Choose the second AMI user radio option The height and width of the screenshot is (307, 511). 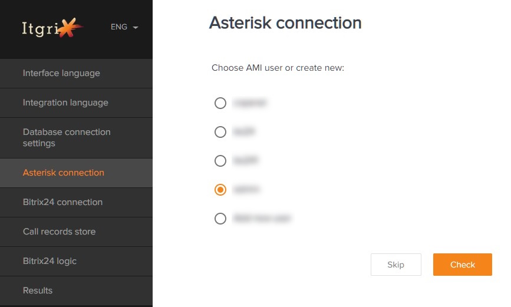(x=220, y=132)
